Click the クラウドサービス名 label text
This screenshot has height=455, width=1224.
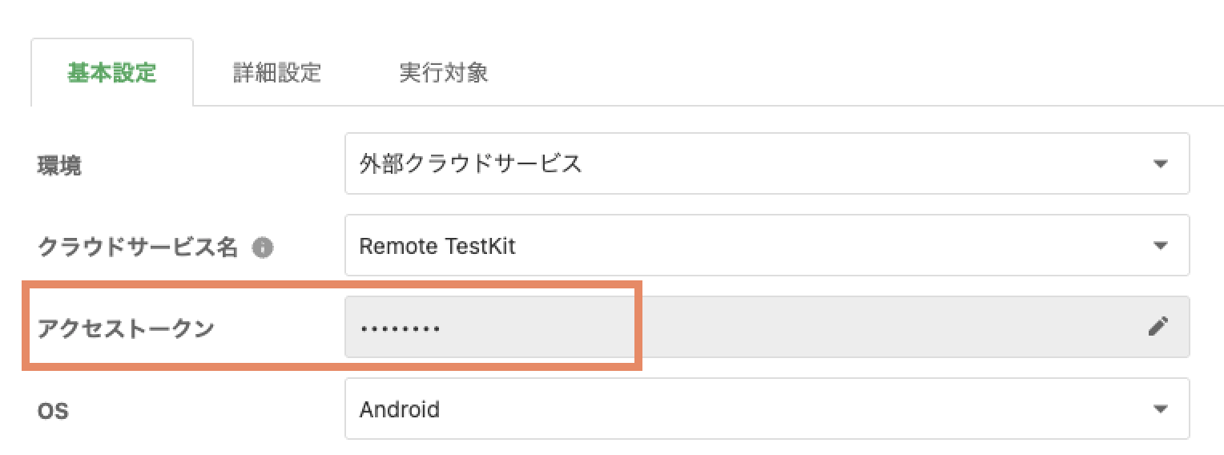(x=138, y=248)
